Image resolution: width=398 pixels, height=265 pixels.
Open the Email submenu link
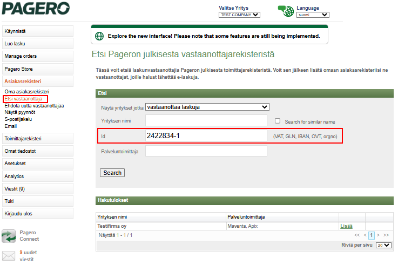click(x=11, y=126)
